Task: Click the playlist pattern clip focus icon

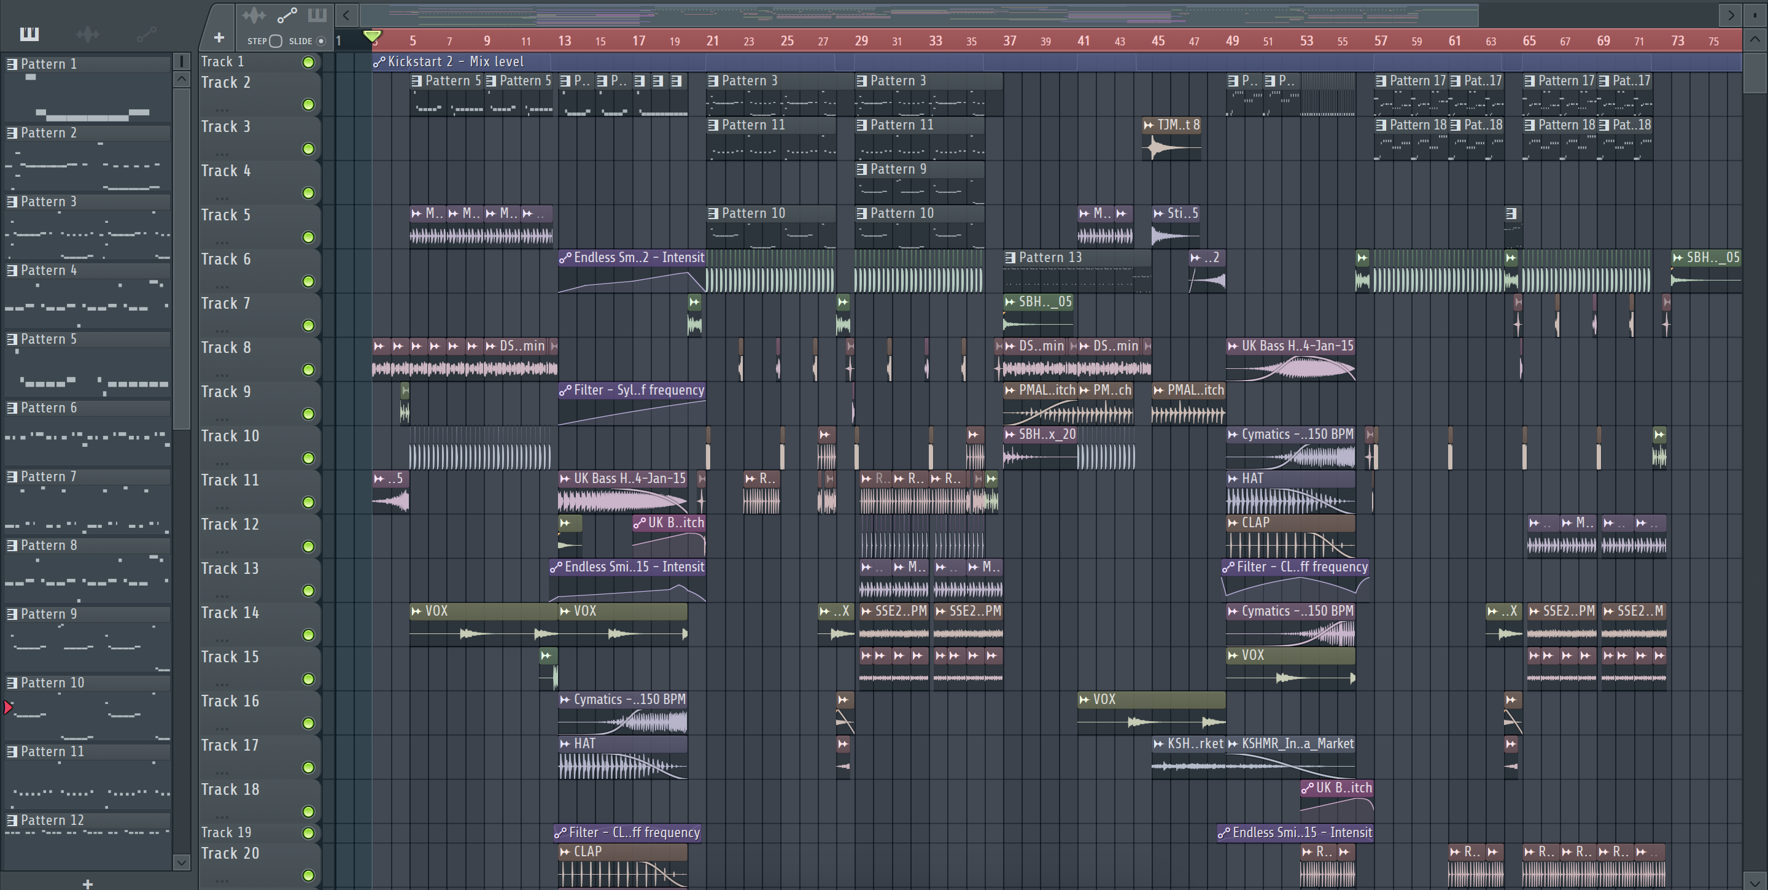Action: 317,14
